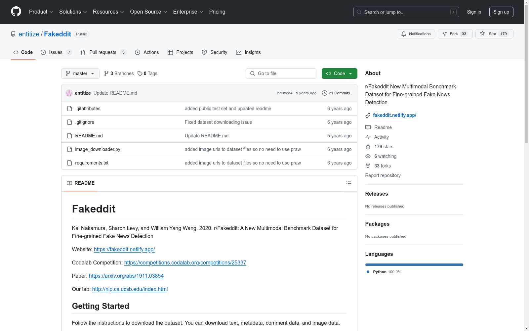Click the file icon next to .gitignore

point(69,122)
